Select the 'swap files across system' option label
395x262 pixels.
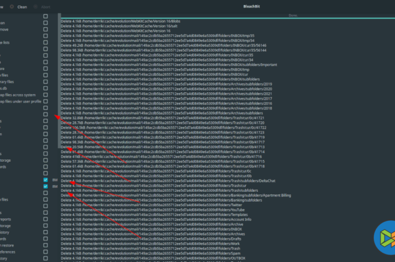(x=18, y=95)
